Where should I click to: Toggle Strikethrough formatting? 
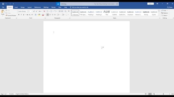[x=27, y=15]
